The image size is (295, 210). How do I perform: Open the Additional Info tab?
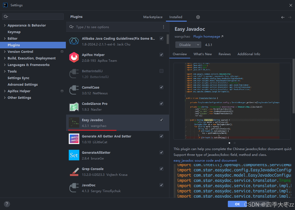(249, 54)
